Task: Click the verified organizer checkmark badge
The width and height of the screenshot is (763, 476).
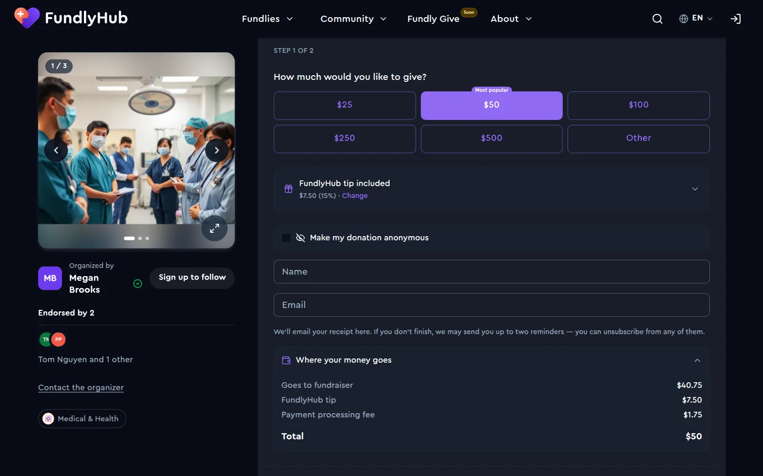Action: (x=138, y=284)
